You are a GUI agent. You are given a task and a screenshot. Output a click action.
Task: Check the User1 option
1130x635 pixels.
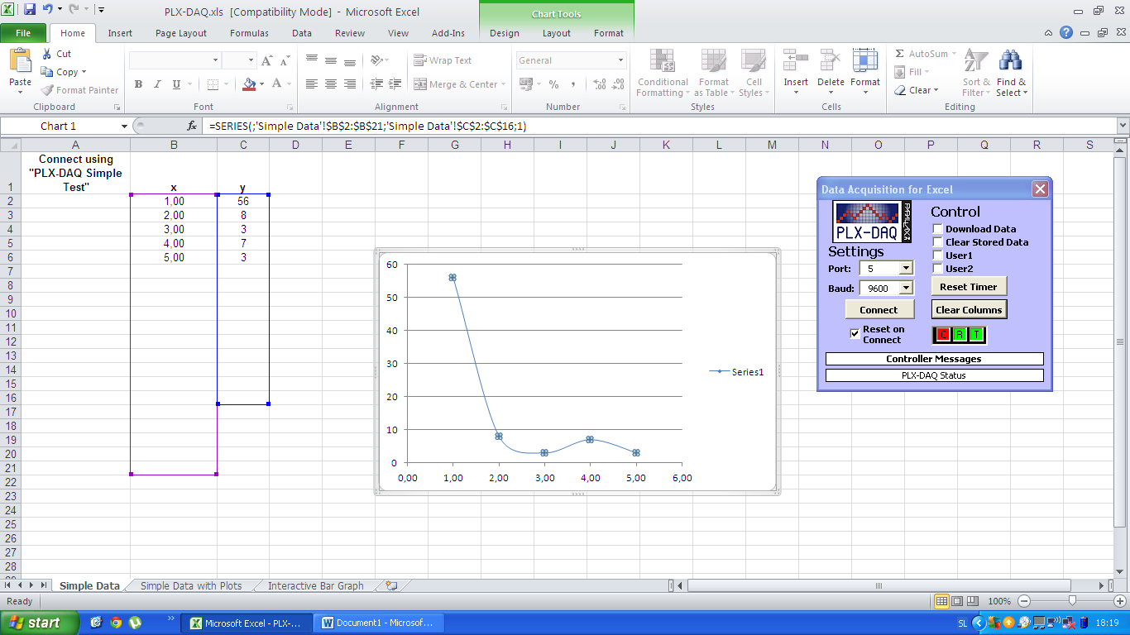coord(936,255)
